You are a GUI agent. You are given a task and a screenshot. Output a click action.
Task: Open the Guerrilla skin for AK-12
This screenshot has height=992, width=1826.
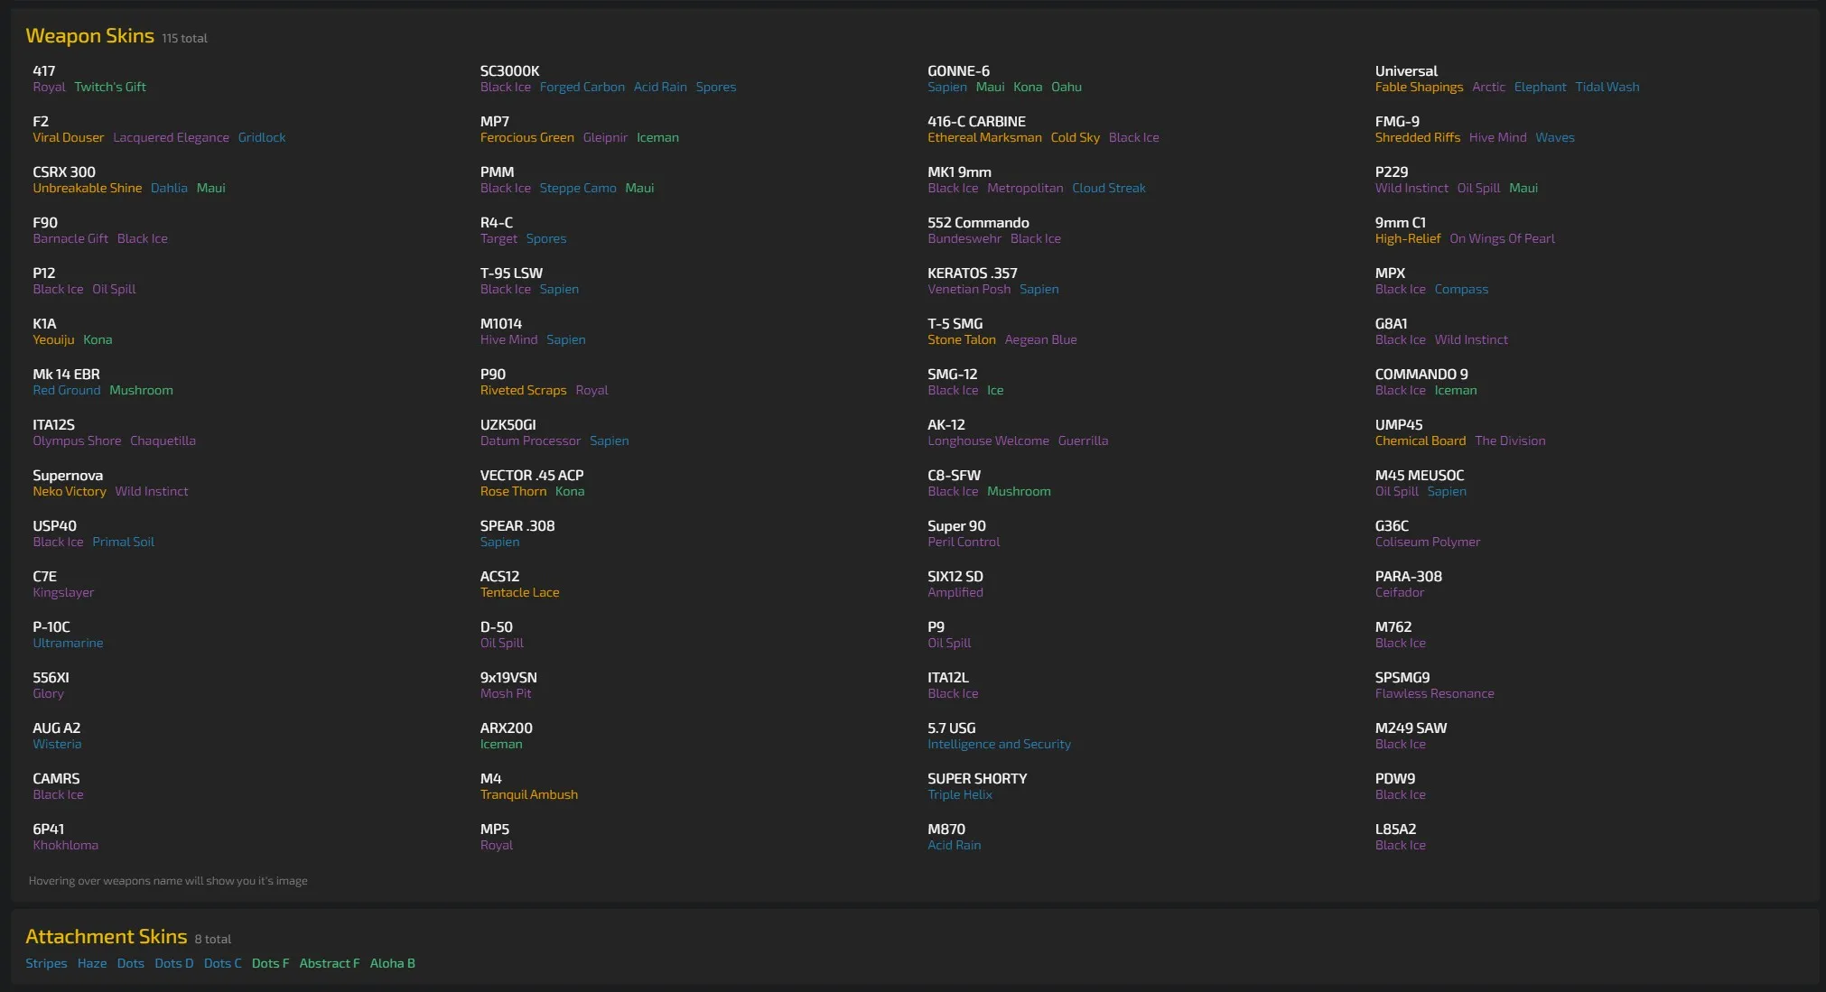(1083, 440)
